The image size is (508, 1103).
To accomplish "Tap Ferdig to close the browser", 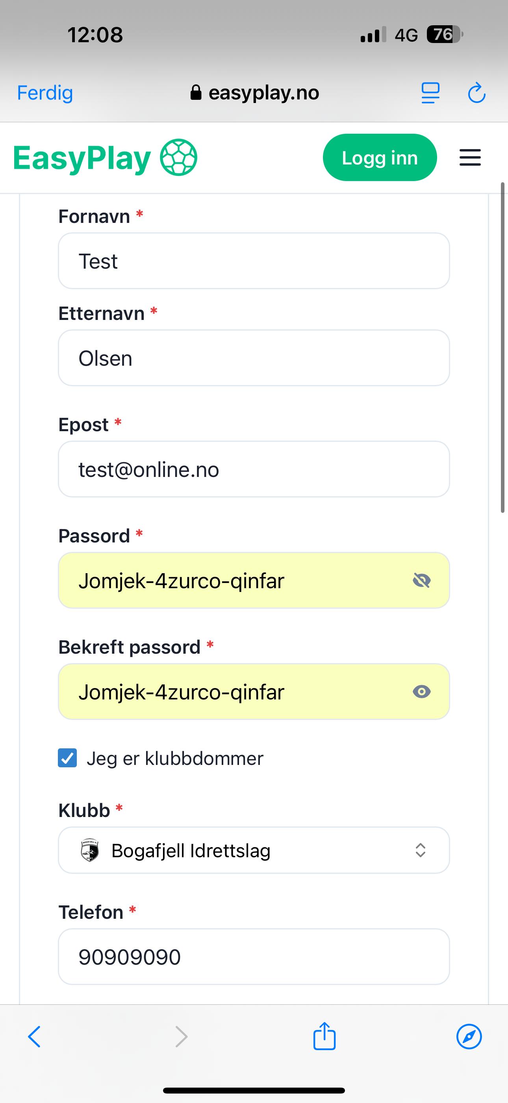I will [45, 93].
